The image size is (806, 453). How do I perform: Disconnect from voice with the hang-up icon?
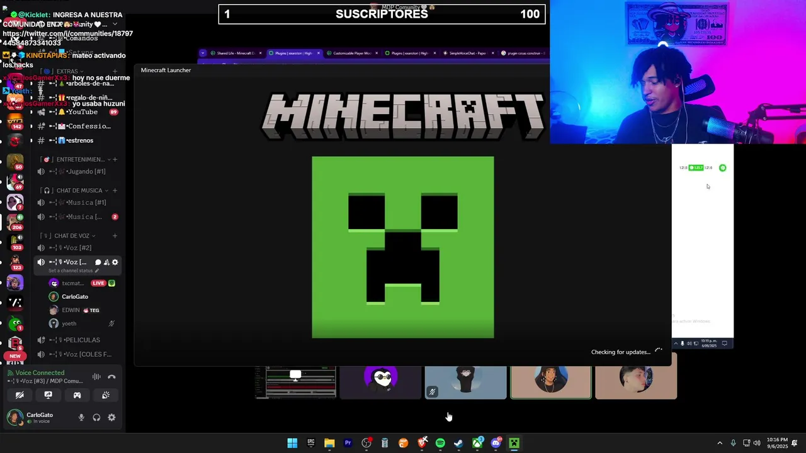tap(111, 377)
